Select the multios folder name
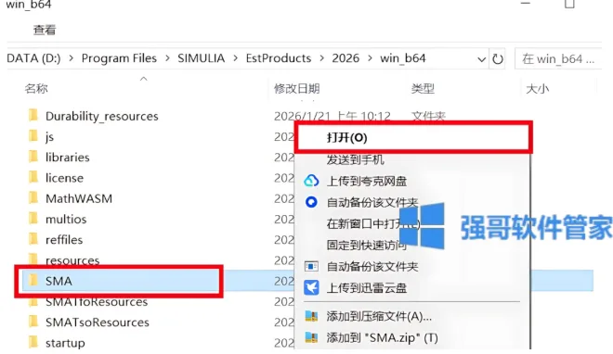This screenshot has height=354, width=613. coord(66,219)
